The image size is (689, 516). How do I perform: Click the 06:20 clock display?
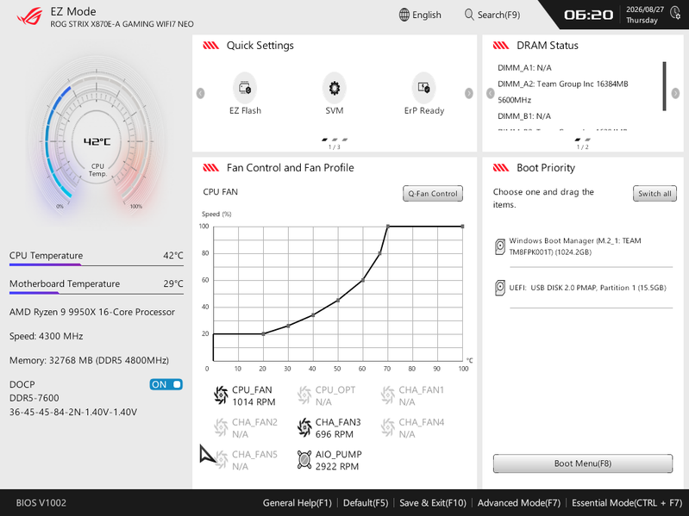[589, 15]
